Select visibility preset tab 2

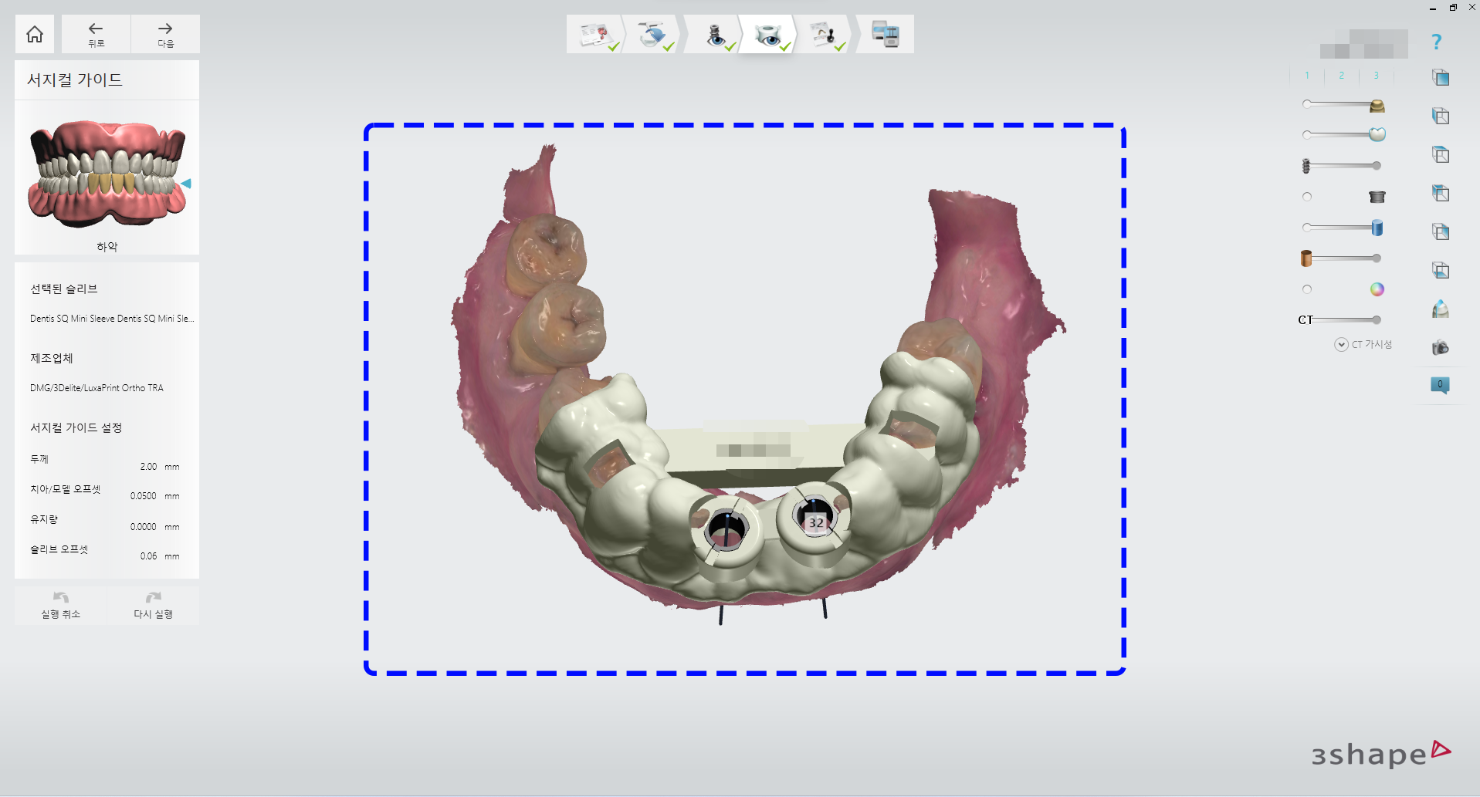1342,76
